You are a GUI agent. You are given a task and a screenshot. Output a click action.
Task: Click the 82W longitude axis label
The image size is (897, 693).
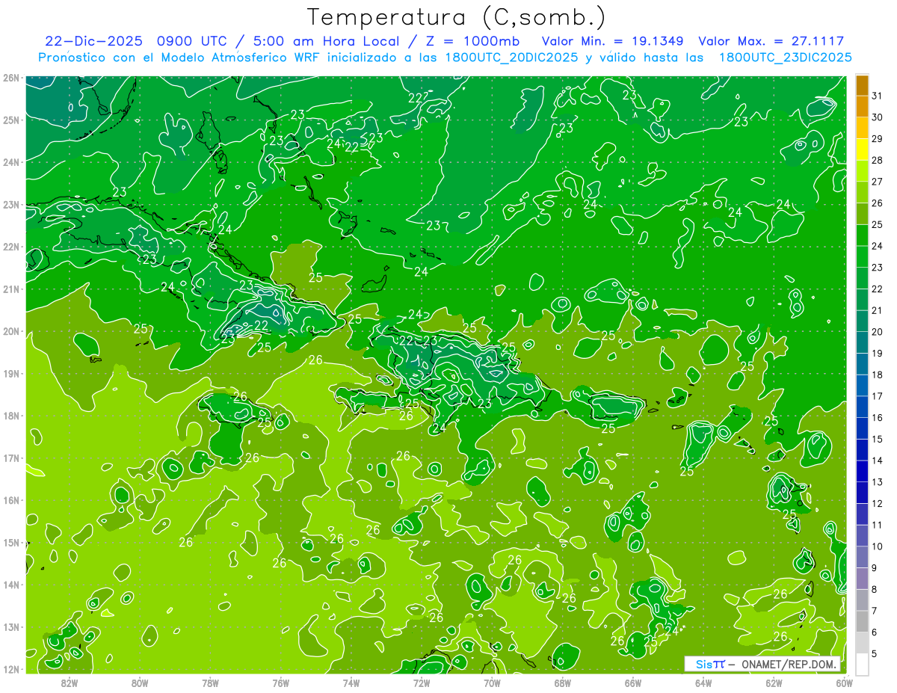(x=70, y=683)
